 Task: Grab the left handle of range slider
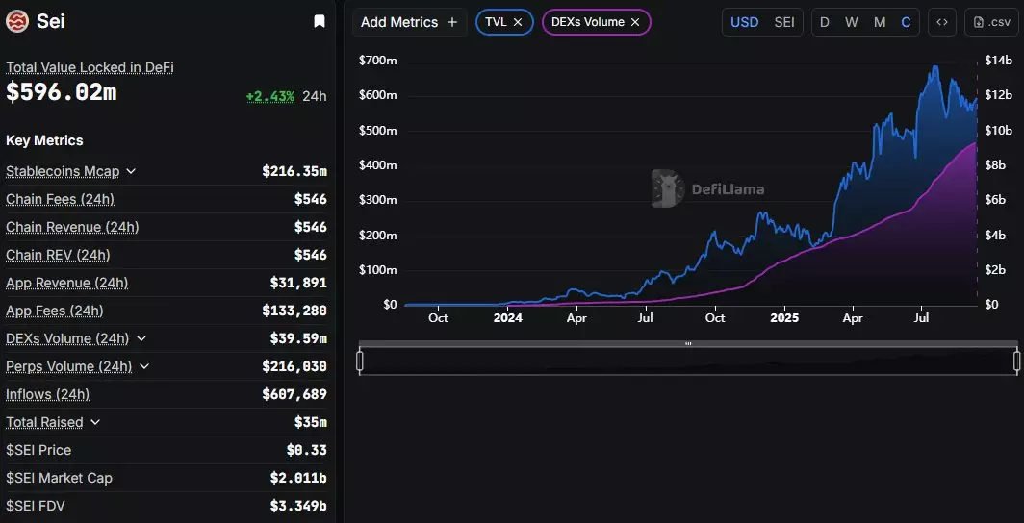tap(360, 361)
